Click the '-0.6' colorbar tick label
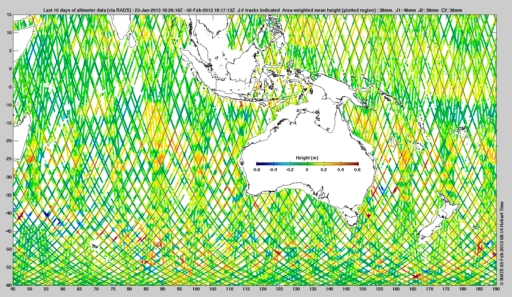The image size is (512, 297). pos(256,170)
